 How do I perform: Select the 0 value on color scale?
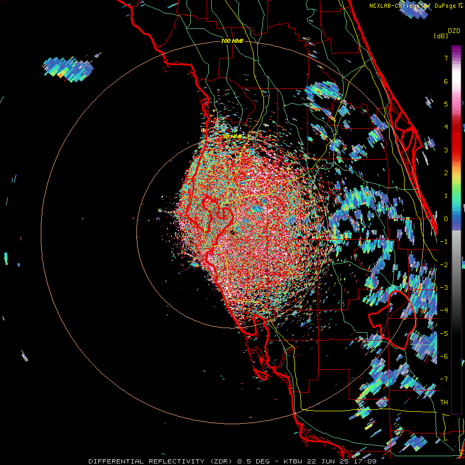446,219
